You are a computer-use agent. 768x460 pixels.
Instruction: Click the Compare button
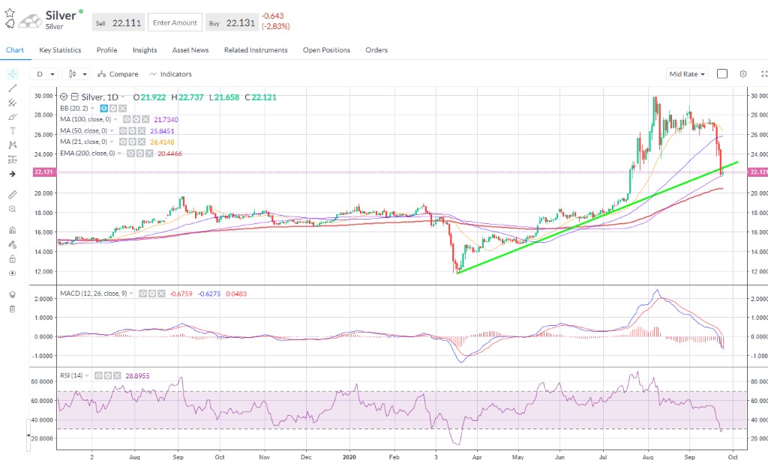pos(118,74)
